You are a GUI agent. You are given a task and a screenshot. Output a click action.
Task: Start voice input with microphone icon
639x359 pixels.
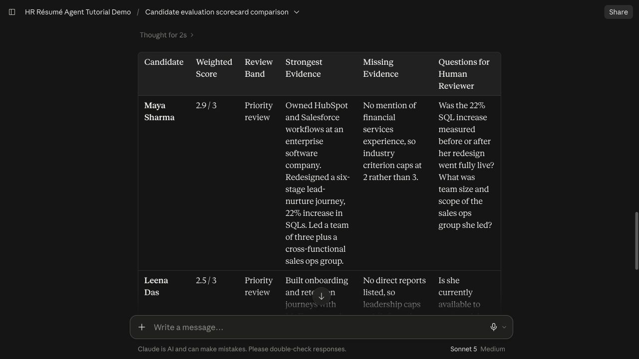493,327
